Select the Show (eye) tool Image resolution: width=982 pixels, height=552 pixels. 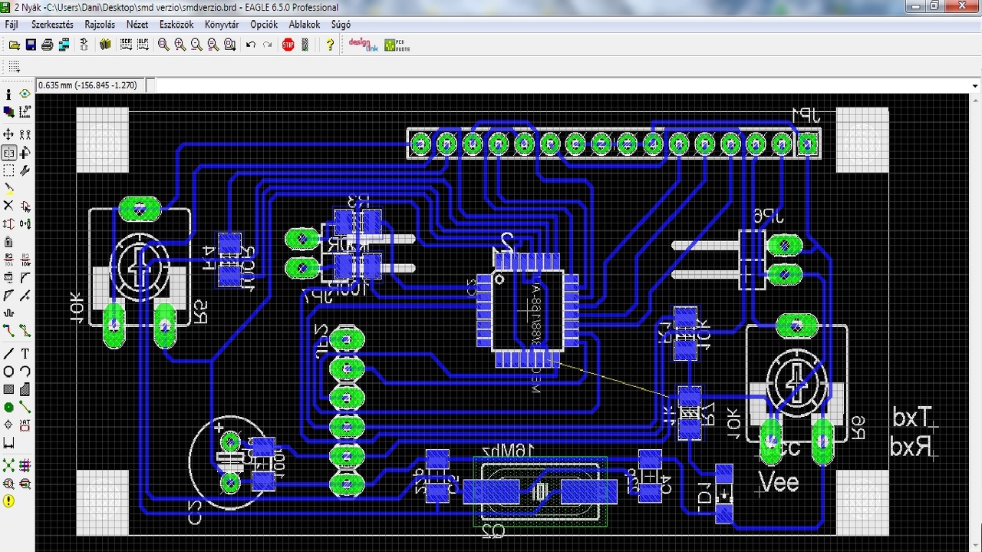click(x=25, y=94)
